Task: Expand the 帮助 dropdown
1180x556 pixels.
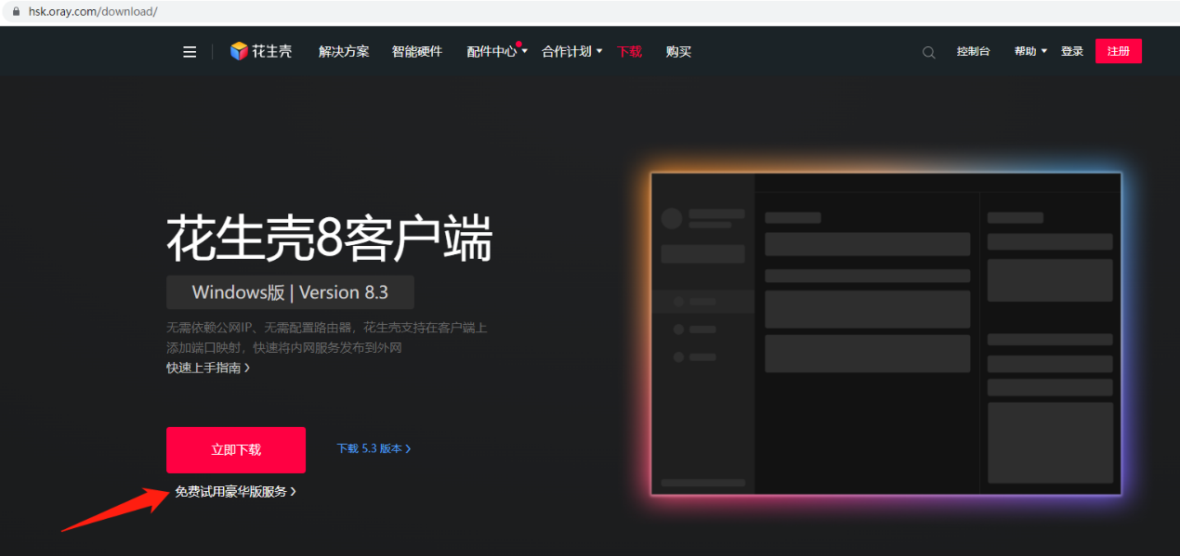Action: 1030,52
